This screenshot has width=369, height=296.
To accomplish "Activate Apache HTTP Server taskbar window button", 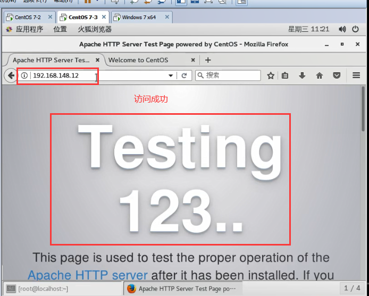I will (x=182, y=289).
